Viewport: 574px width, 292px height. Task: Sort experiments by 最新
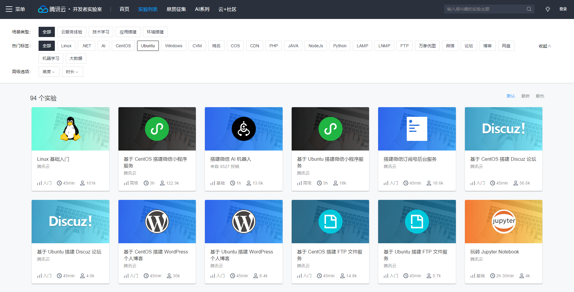pyautogui.click(x=525, y=96)
